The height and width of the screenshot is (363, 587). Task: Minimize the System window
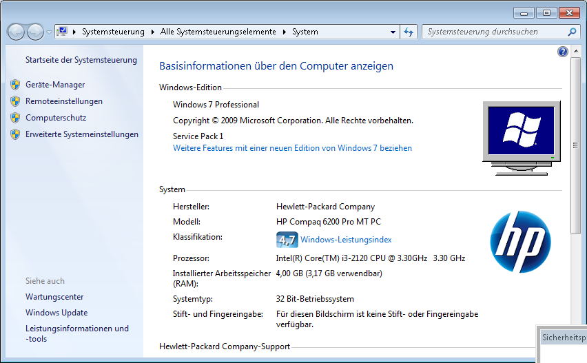click(x=524, y=13)
